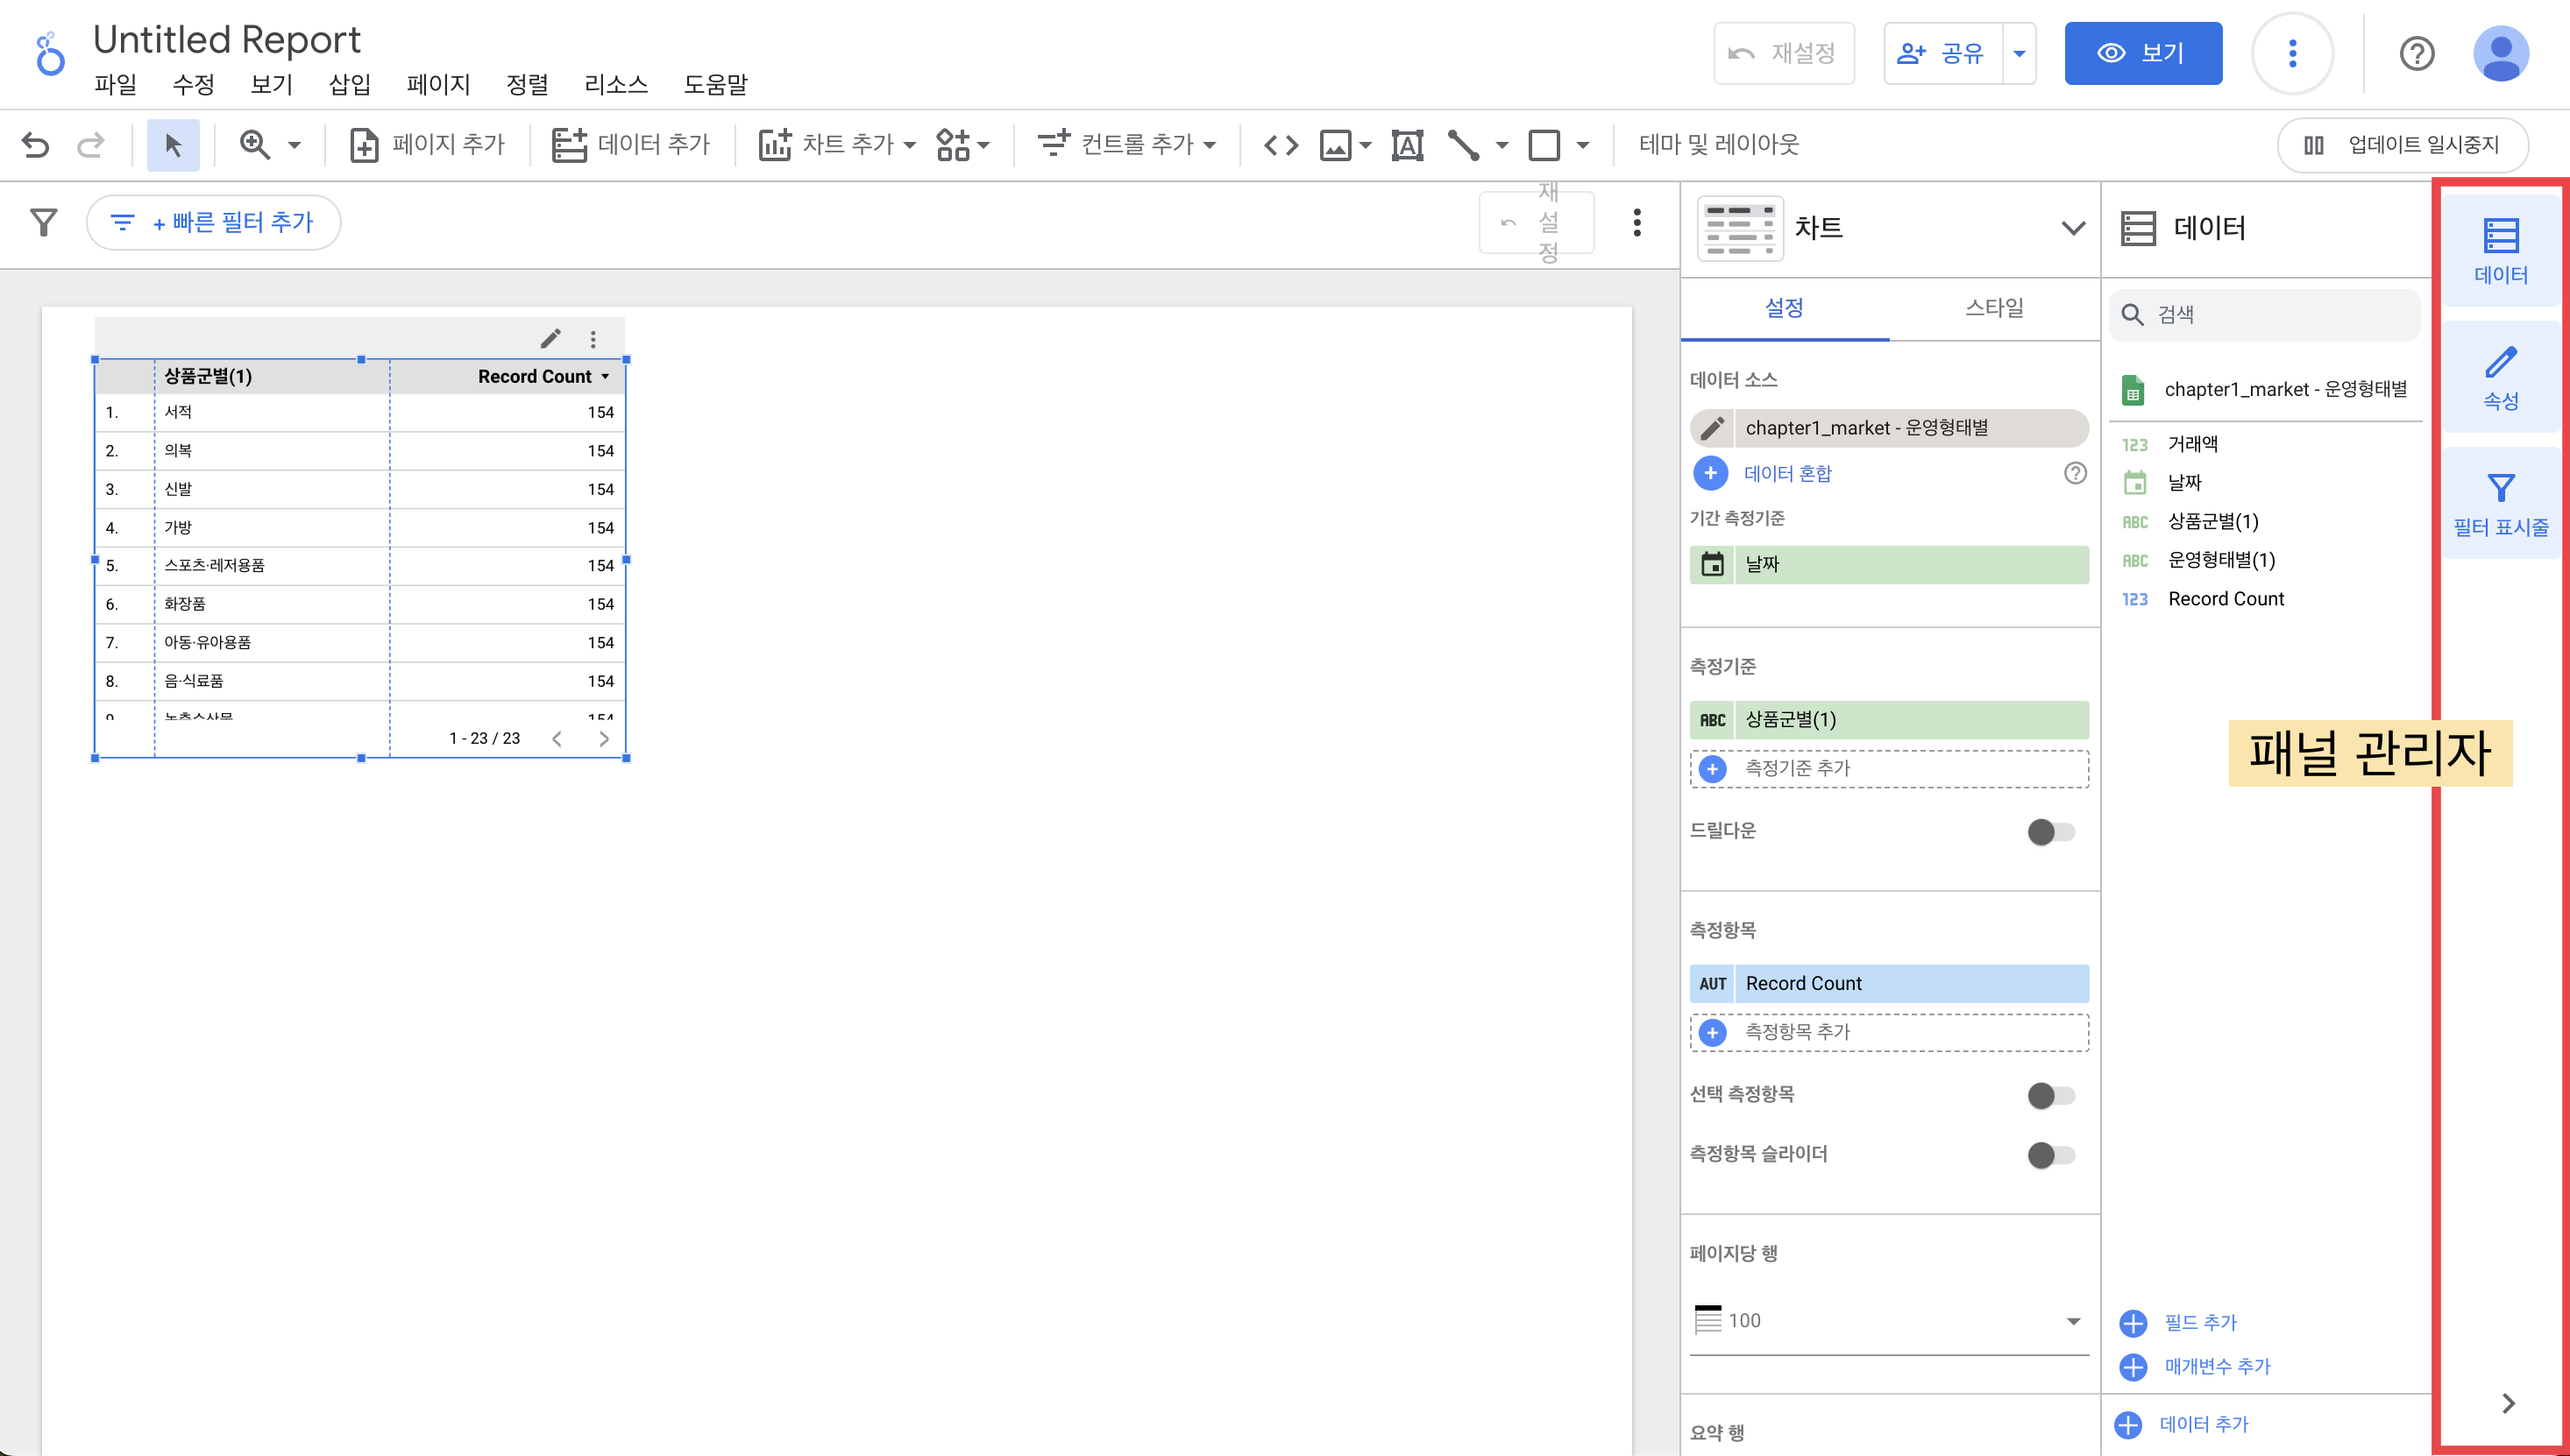
Task: Turn on 측정항목 슬라이더 switch
Action: [x=2051, y=1155]
